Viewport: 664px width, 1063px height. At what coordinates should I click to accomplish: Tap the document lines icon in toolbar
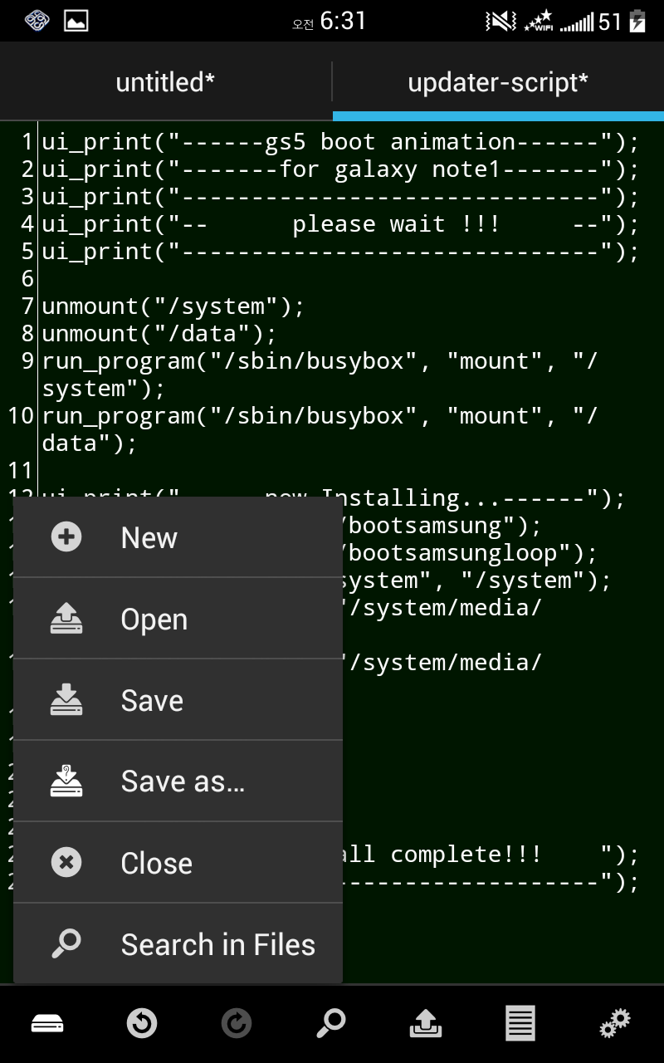point(520,1024)
